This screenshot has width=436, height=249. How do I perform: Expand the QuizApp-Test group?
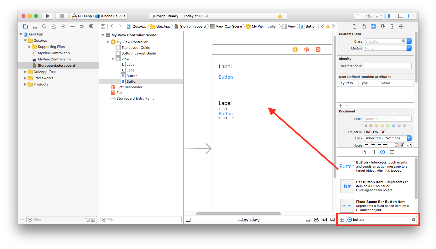point(25,72)
